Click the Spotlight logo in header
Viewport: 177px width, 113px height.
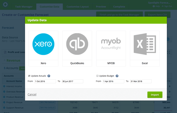click(x=5, y=5)
